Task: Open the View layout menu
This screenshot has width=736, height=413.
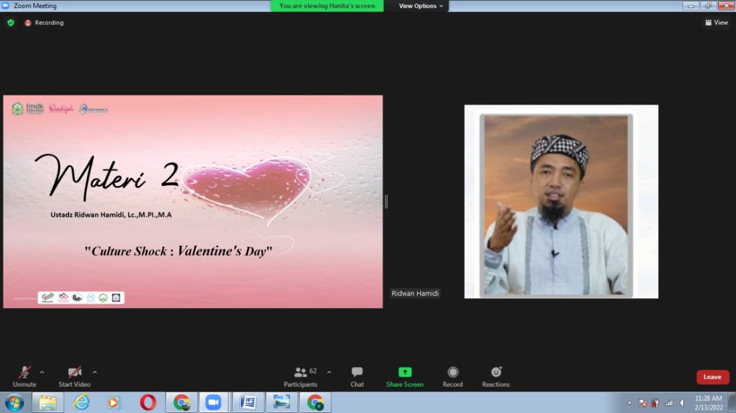Action: pos(716,23)
